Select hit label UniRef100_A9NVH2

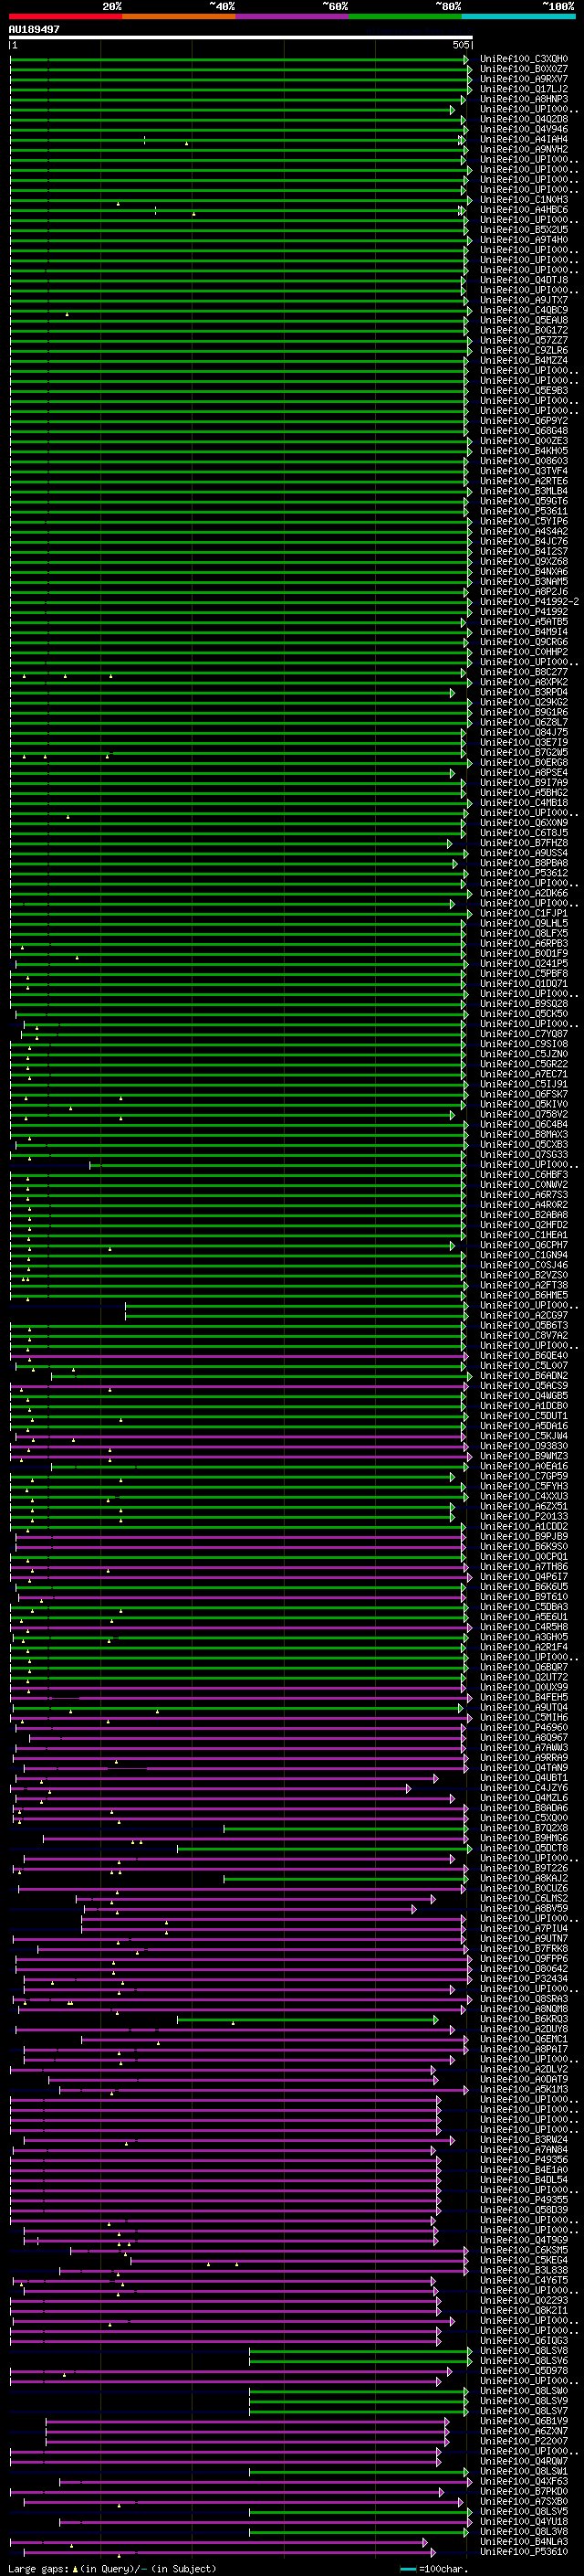coord(524,149)
